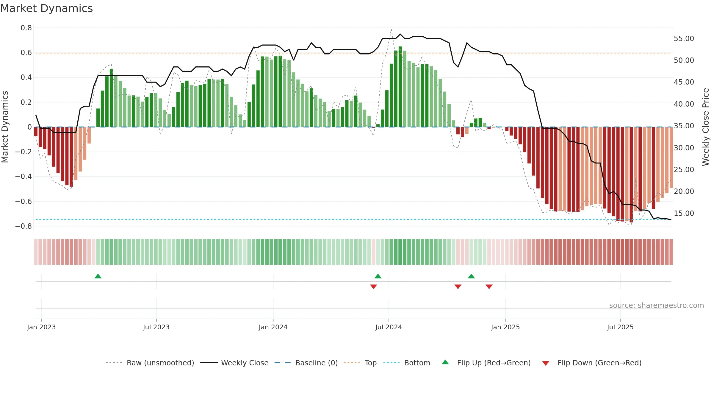Click the −0.8 left axis tick label
The width and height of the screenshot is (714, 402).
[x=24, y=226]
